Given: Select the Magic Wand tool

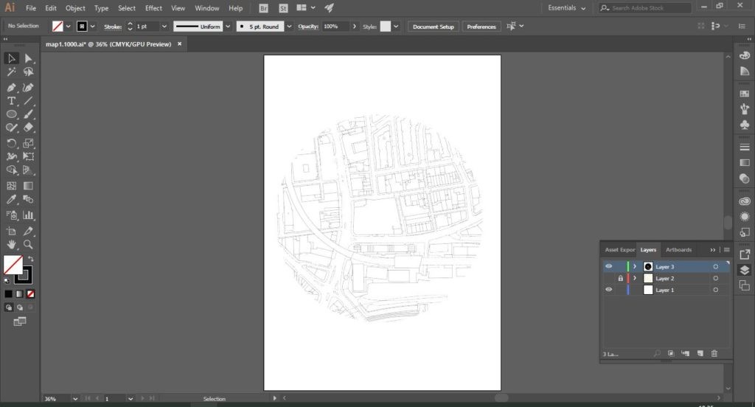Looking at the screenshot, I should click(x=11, y=72).
